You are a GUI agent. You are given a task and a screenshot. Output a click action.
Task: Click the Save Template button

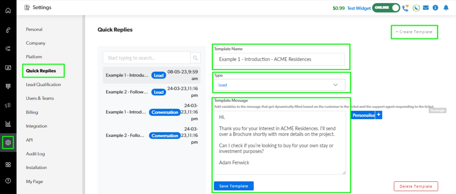click(234, 186)
